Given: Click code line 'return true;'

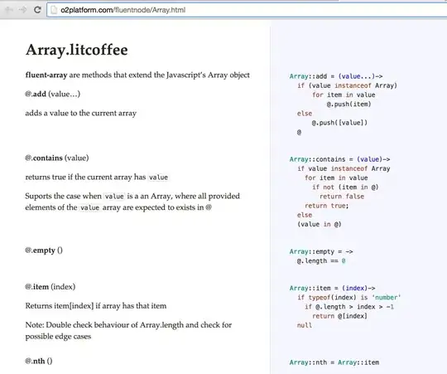Looking at the screenshot, I should click(327, 206).
